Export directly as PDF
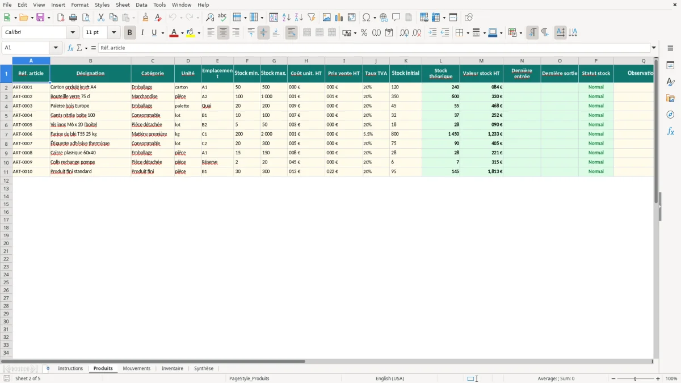 [61, 18]
